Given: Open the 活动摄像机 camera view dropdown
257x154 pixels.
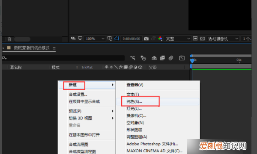Looking at the screenshot, I should point(223,39).
